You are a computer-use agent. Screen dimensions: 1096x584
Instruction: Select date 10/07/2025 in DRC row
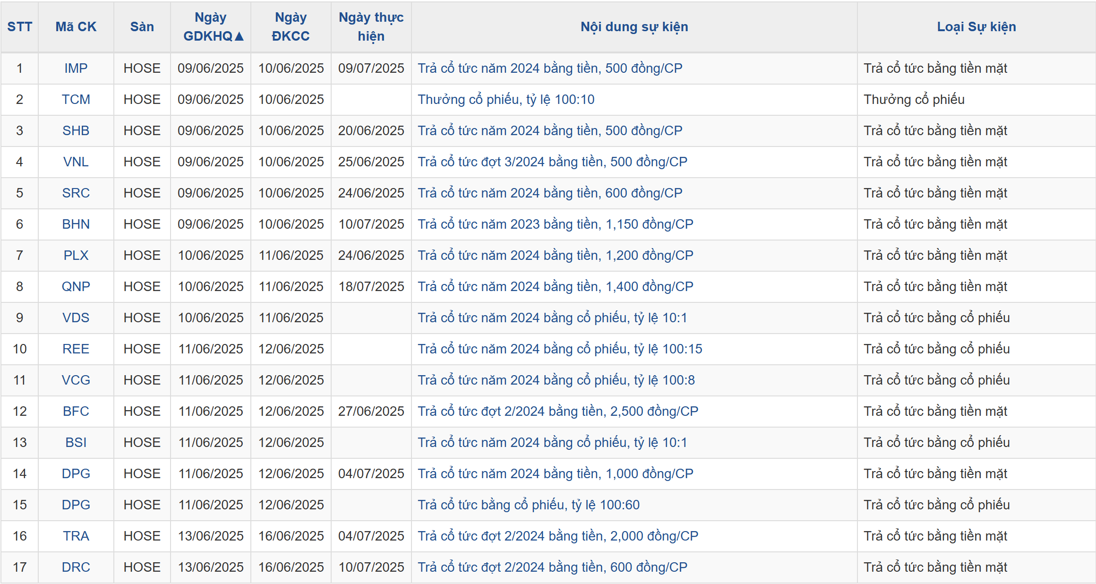click(x=371, y=567)
